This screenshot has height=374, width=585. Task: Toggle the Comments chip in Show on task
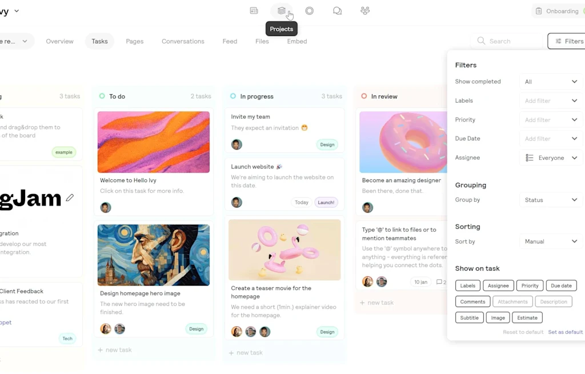tap(472, 301)
